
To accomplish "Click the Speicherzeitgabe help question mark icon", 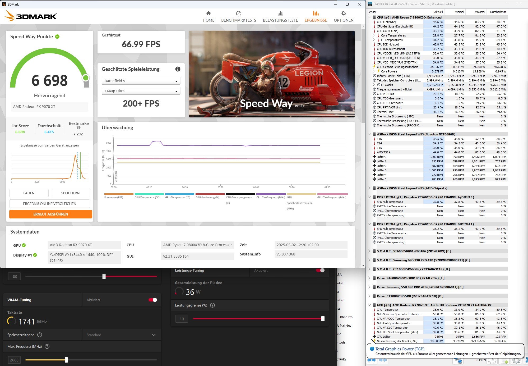I will pos(40,335).
